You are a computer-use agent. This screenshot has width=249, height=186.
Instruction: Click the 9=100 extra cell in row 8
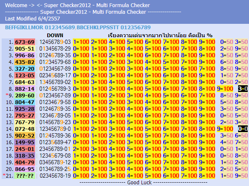pos(225,89)
